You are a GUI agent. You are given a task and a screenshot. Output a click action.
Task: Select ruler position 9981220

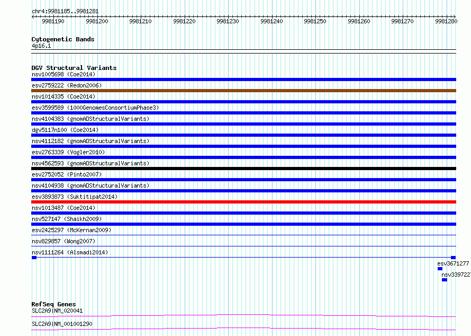[x=185, y=21]
